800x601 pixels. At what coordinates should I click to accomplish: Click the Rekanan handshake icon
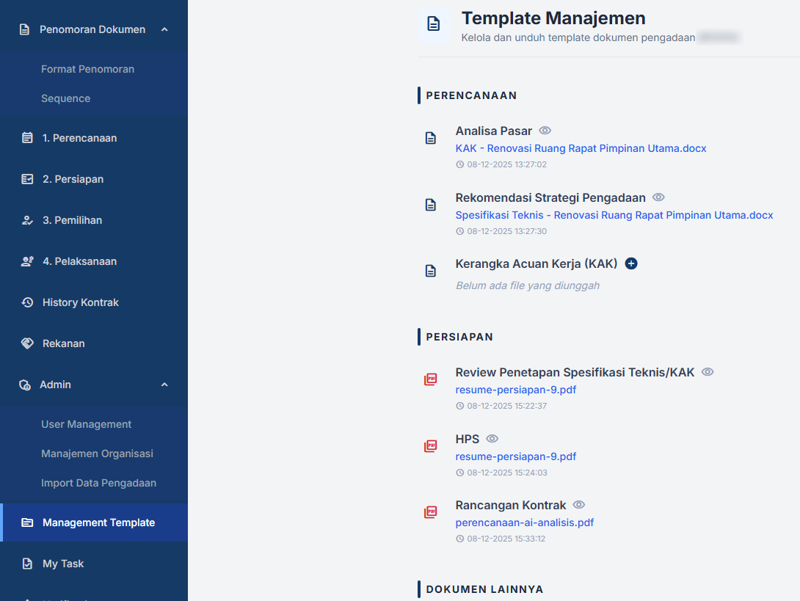coord(27,343)
